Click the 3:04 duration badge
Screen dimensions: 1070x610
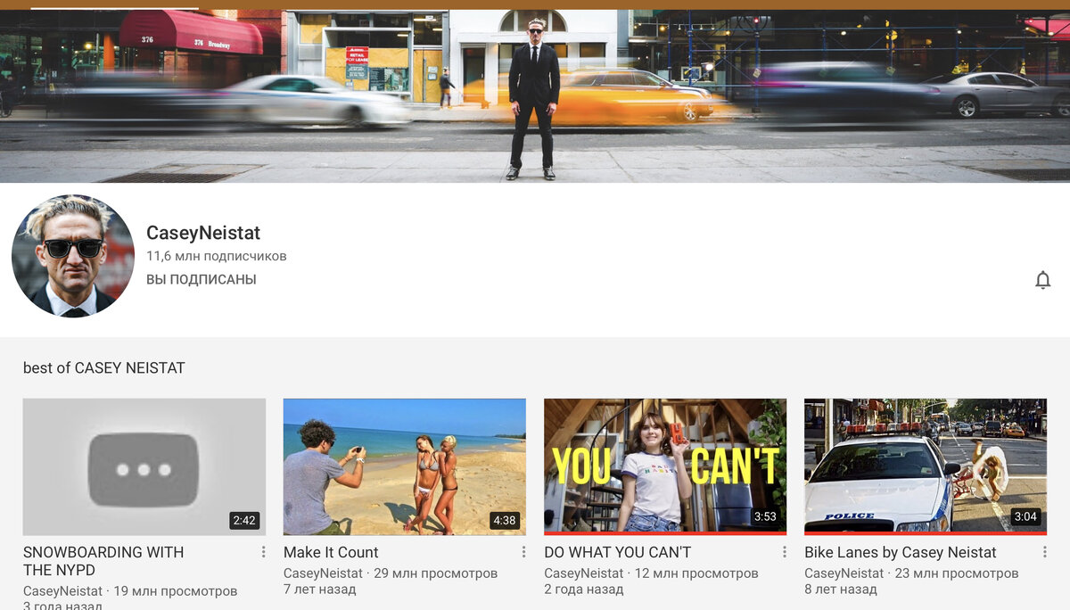click(1025, 516)
